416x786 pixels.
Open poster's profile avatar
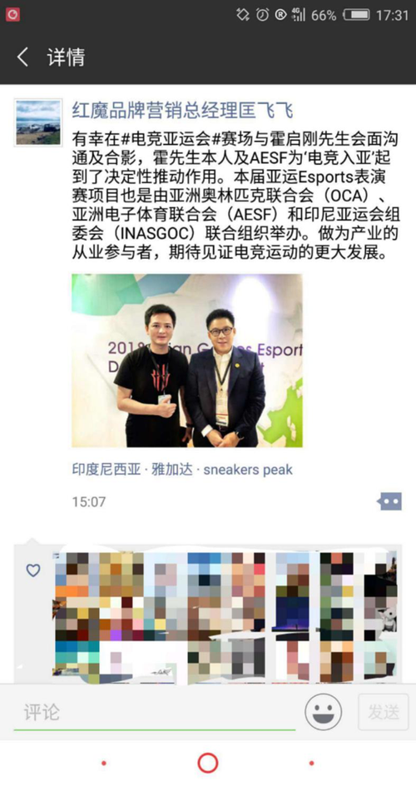(x=38, y=123)
